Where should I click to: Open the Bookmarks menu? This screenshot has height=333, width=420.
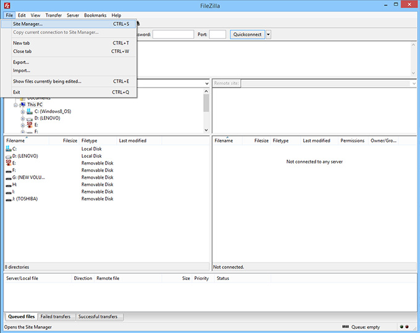click(x=95, y=15)
